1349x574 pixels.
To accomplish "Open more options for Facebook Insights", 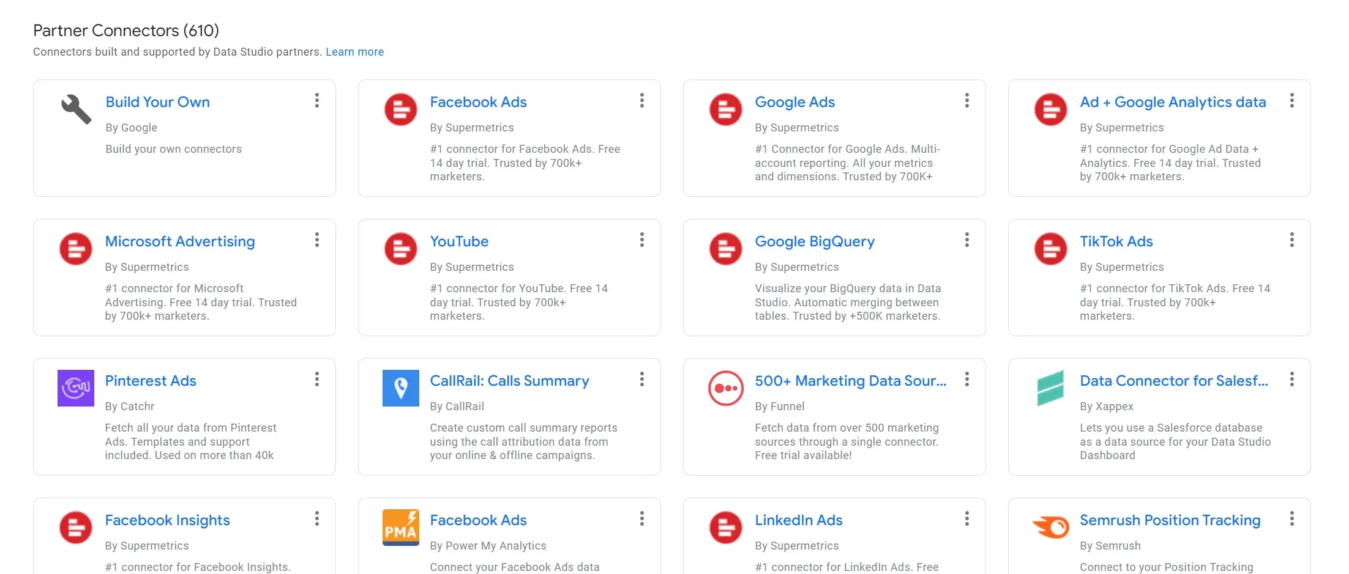I will pos(317,518).
